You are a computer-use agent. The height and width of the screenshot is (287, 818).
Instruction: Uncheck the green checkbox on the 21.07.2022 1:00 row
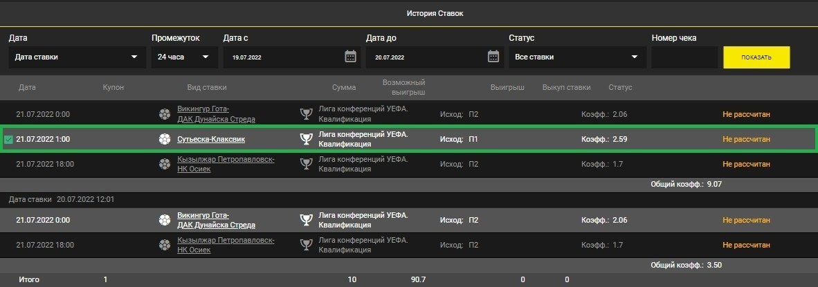click(8, 140)
